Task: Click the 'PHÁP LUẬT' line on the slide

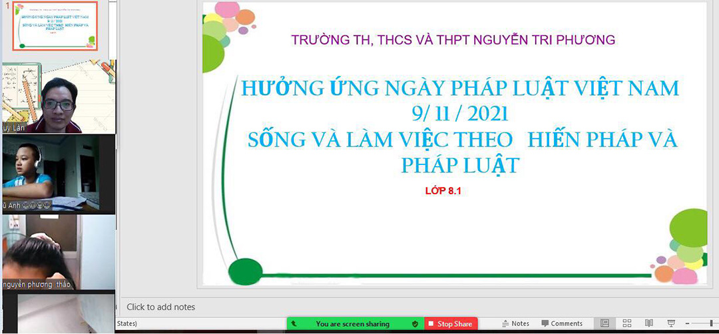Action: (460, 166)
